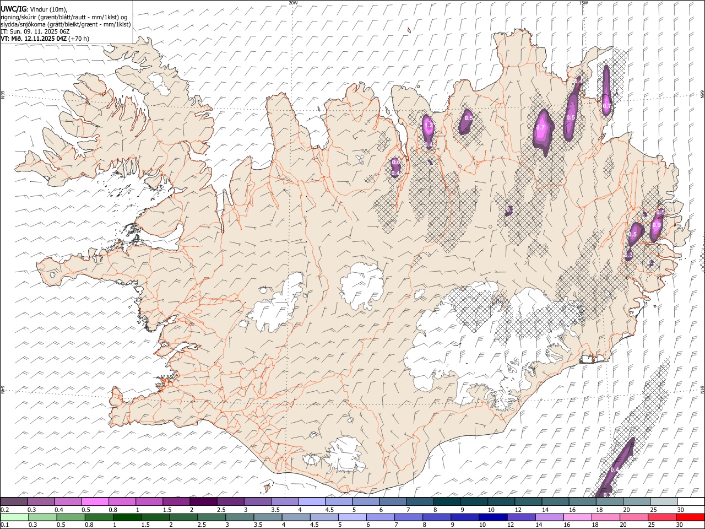Screen dimensions: 705x529
Task: Click the deep blue 10 swatch on the lower scale
Action: [x=492, y=517]
